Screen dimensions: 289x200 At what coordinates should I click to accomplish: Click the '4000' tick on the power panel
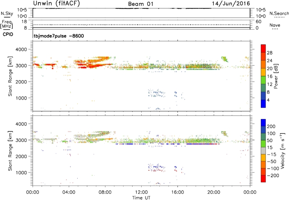coord(21,49)
